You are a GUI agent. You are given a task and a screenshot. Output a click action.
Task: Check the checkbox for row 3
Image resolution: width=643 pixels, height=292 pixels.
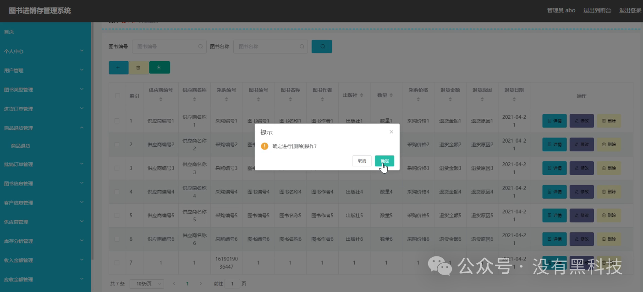click(x=117, y=168)
